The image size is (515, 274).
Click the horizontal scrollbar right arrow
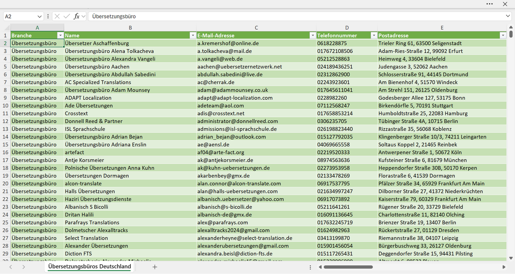pyautogui.click(x=504, y=267)
